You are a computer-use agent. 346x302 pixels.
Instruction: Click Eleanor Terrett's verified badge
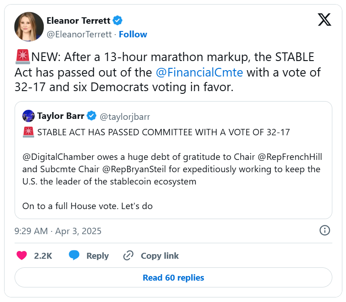coord(118,20)
